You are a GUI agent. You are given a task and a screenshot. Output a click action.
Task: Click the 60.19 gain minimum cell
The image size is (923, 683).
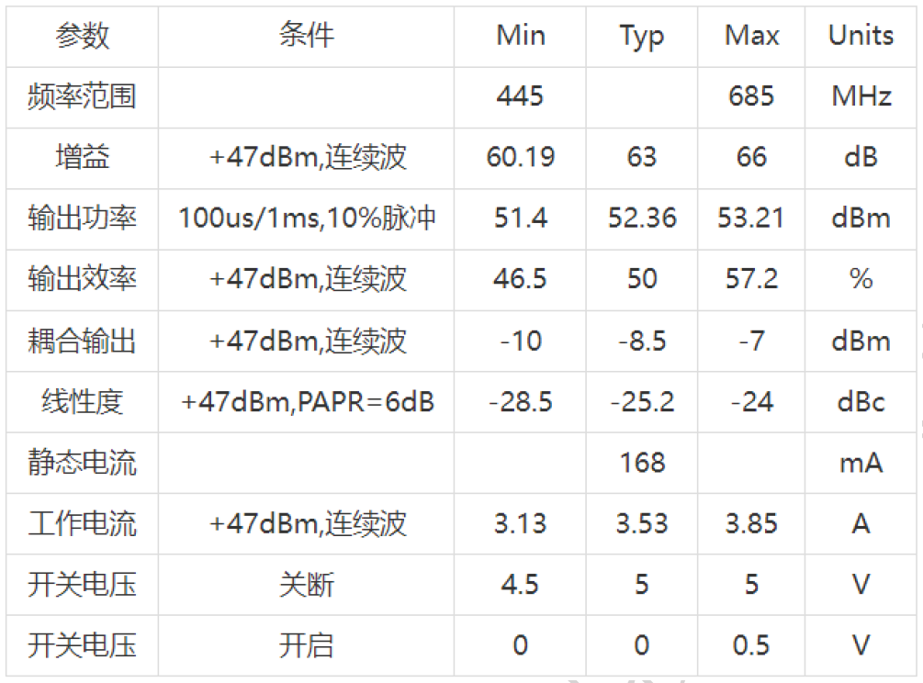[521, 158]
